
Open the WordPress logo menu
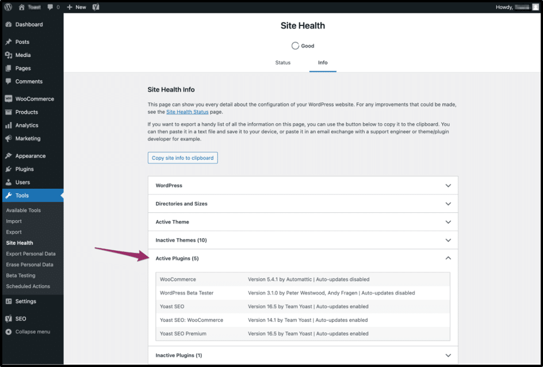8,7
